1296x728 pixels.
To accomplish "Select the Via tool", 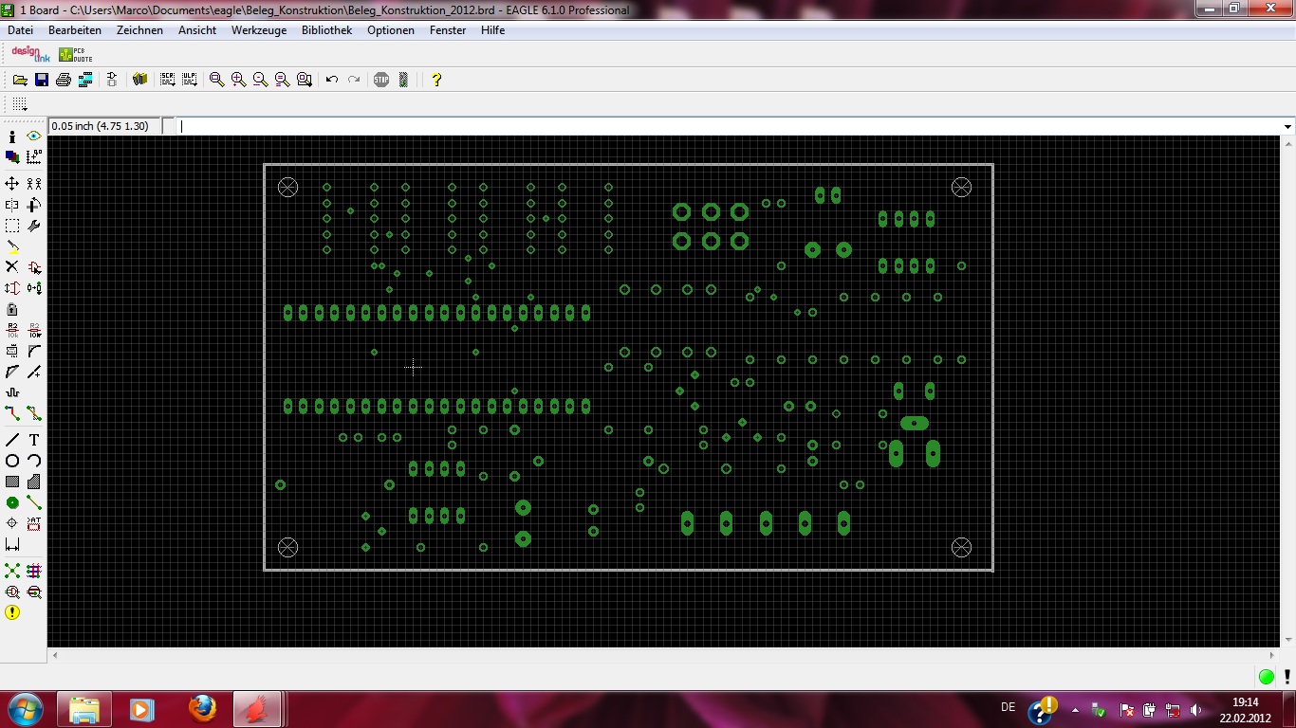I will pyautogui.click(x=12, y=502).
